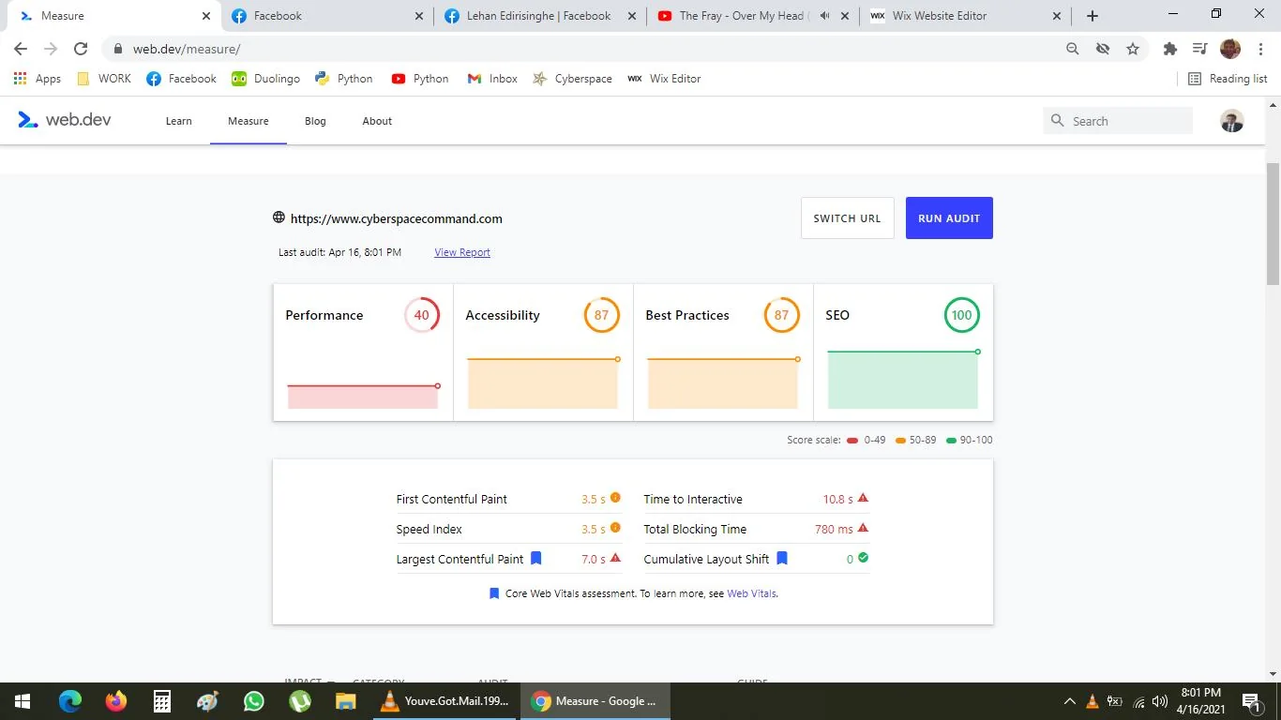Click the web.dev Search field
1281x720 pixels.
[x=1118, y=121]
